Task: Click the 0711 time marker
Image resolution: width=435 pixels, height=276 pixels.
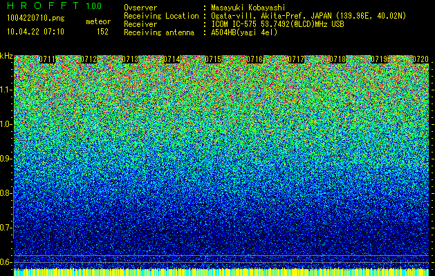Action: [x=47, y=59]
